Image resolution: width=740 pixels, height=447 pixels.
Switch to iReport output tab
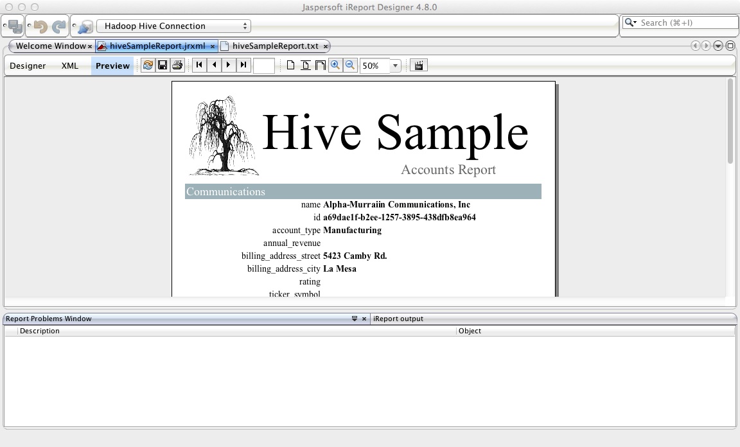point(398,319)
